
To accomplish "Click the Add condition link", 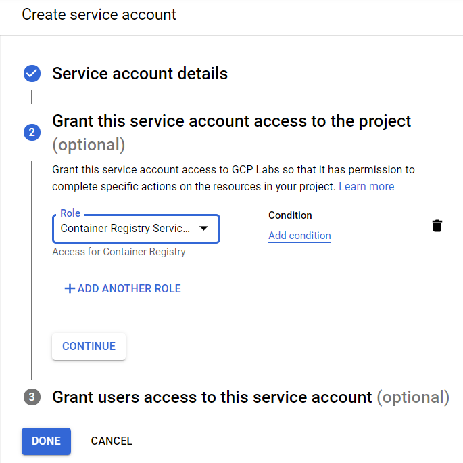I will [x=299, y=236].
